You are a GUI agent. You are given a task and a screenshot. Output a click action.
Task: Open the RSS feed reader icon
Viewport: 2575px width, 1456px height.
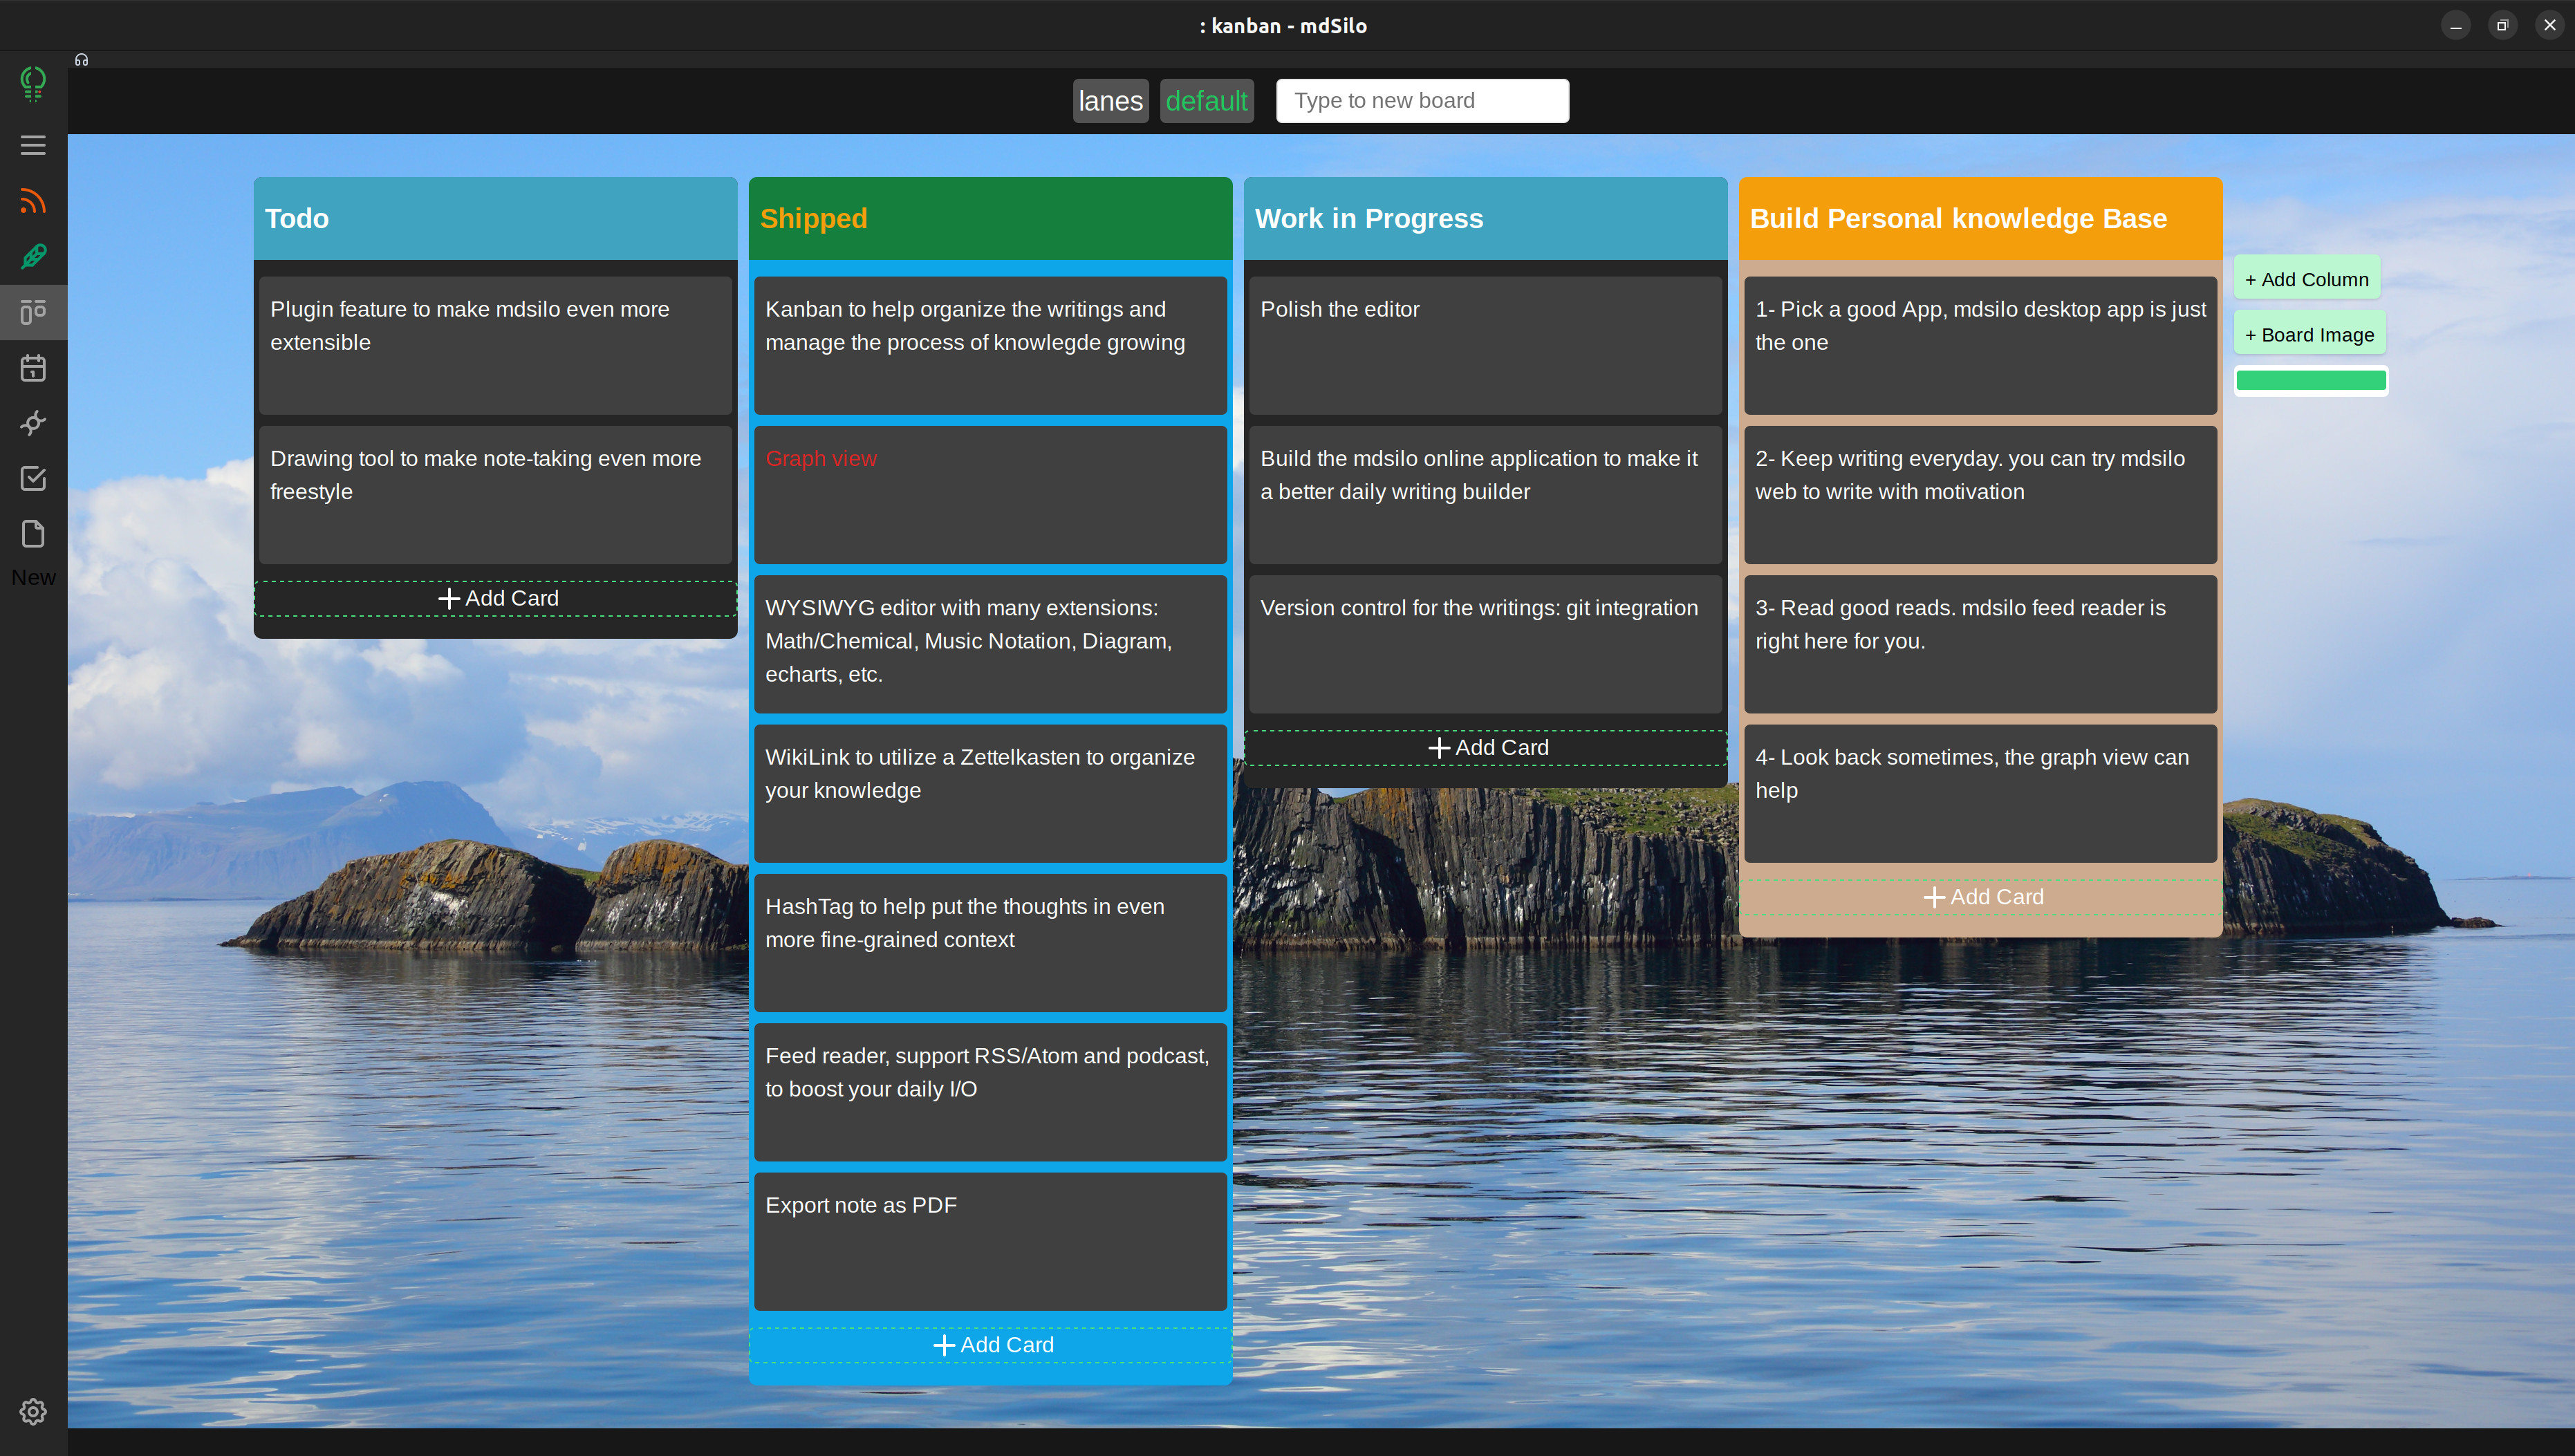(33, 201)
